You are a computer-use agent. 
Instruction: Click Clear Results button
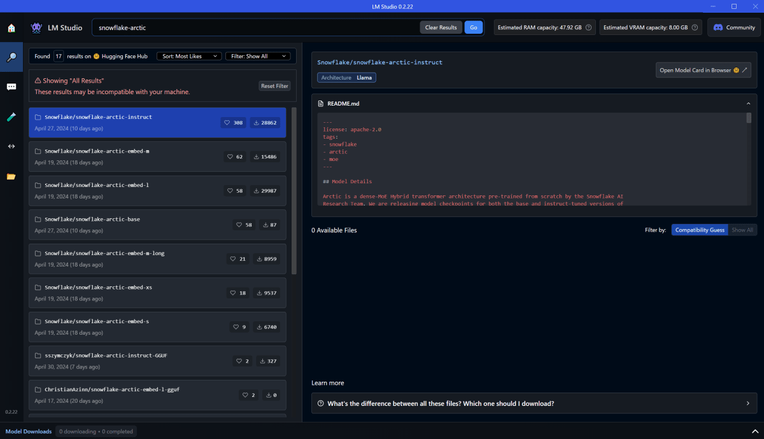441,27
